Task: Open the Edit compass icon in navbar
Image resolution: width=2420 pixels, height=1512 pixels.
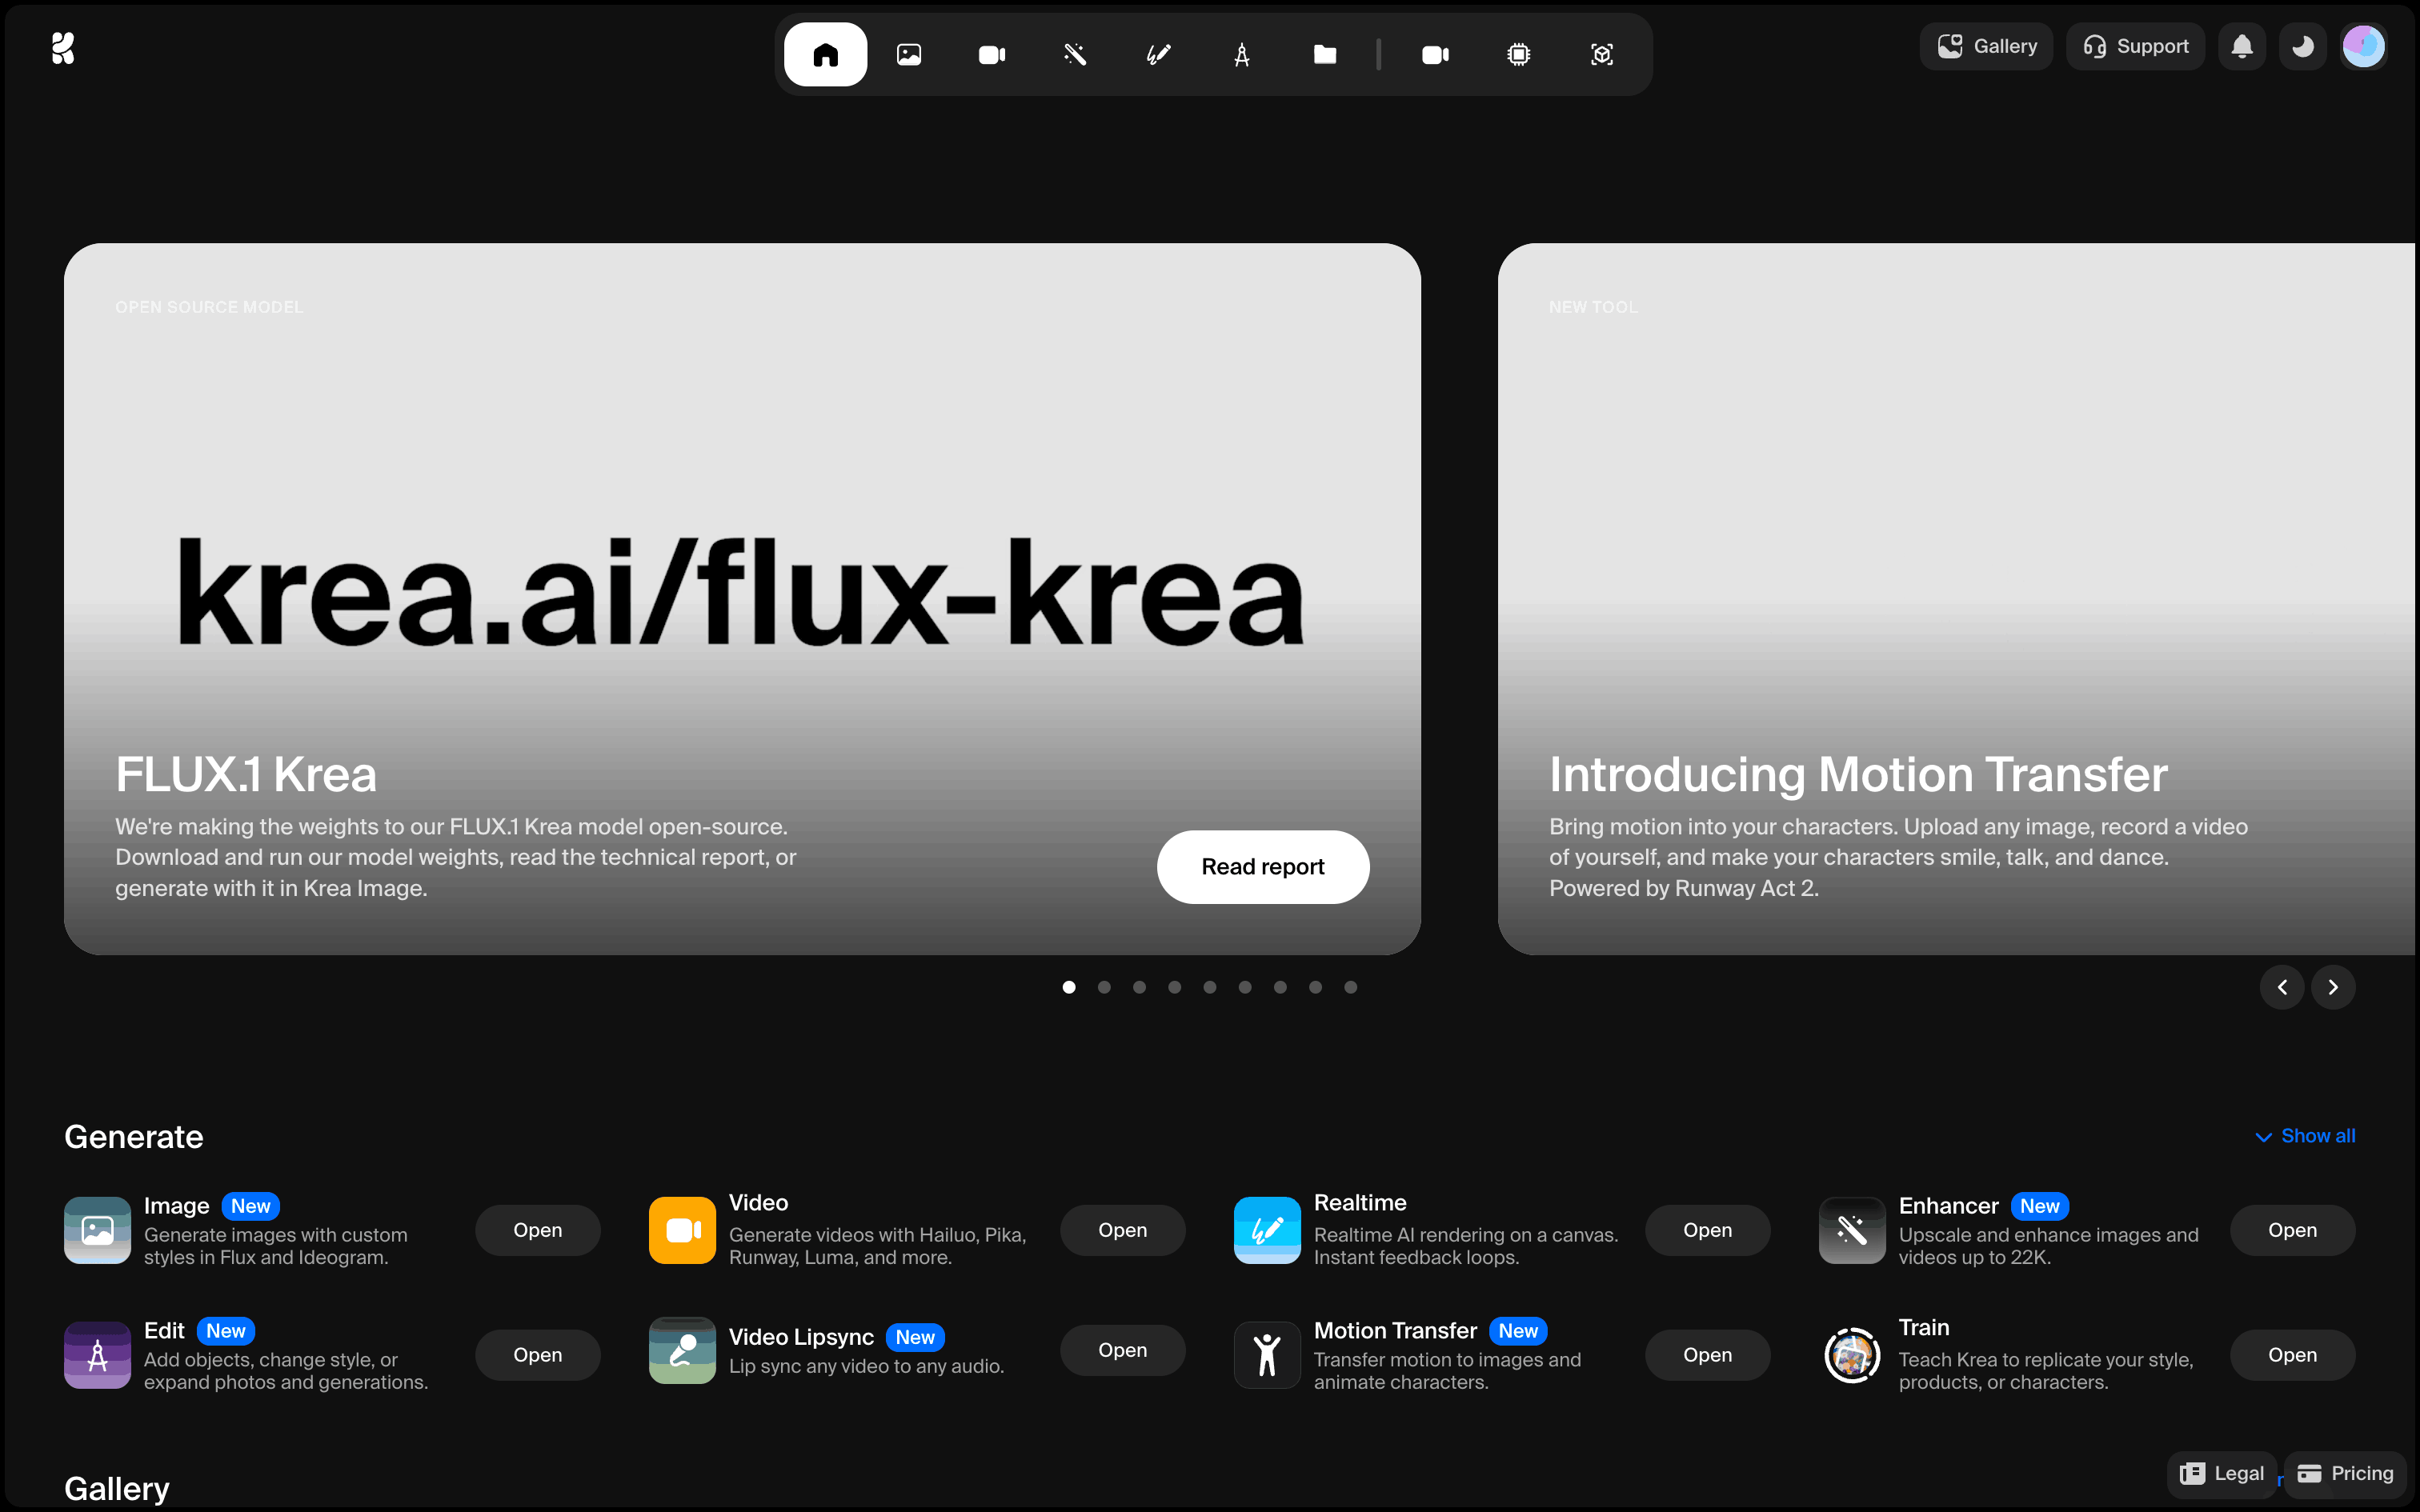Action: pyautogui.click(x=1241, y=54)
